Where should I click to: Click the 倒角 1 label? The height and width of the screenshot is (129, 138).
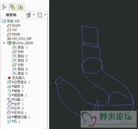click(18, 91)
